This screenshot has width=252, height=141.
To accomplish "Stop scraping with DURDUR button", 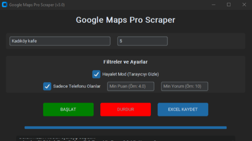I will click(126, 109).
